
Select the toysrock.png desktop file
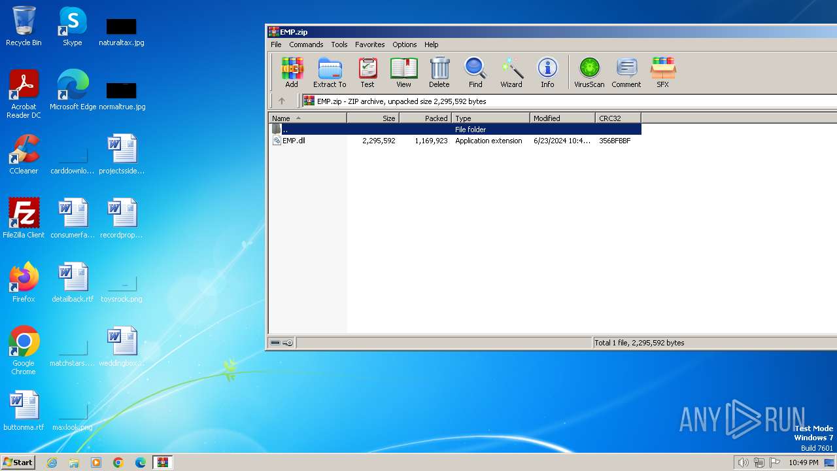click(122, 288)
